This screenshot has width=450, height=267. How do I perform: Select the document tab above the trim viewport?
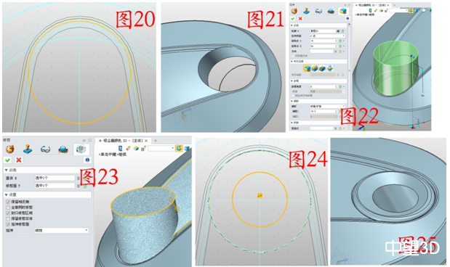(x=123, y=141)
